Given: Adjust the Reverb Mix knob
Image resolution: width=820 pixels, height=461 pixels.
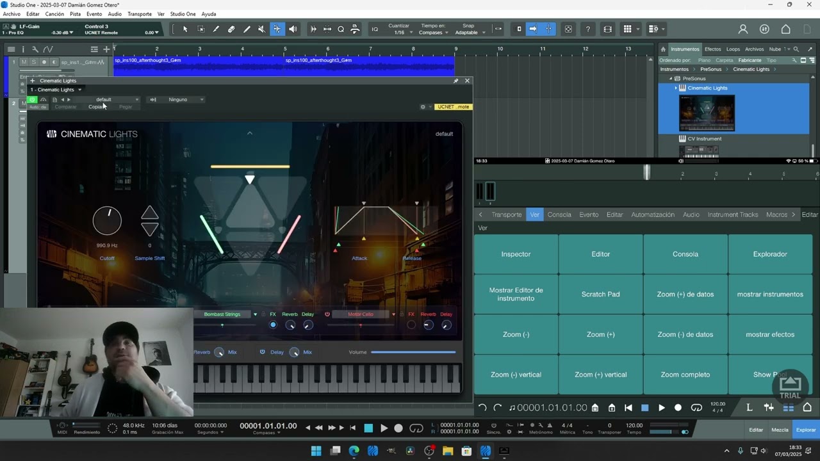Looking at the screenshot, I should 219,352.
